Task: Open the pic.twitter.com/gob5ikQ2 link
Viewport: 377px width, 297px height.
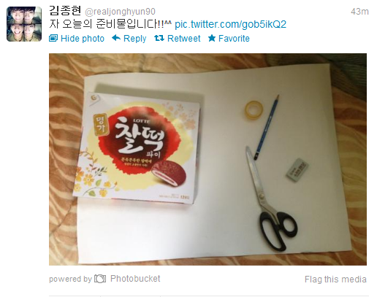Action: 230,24
